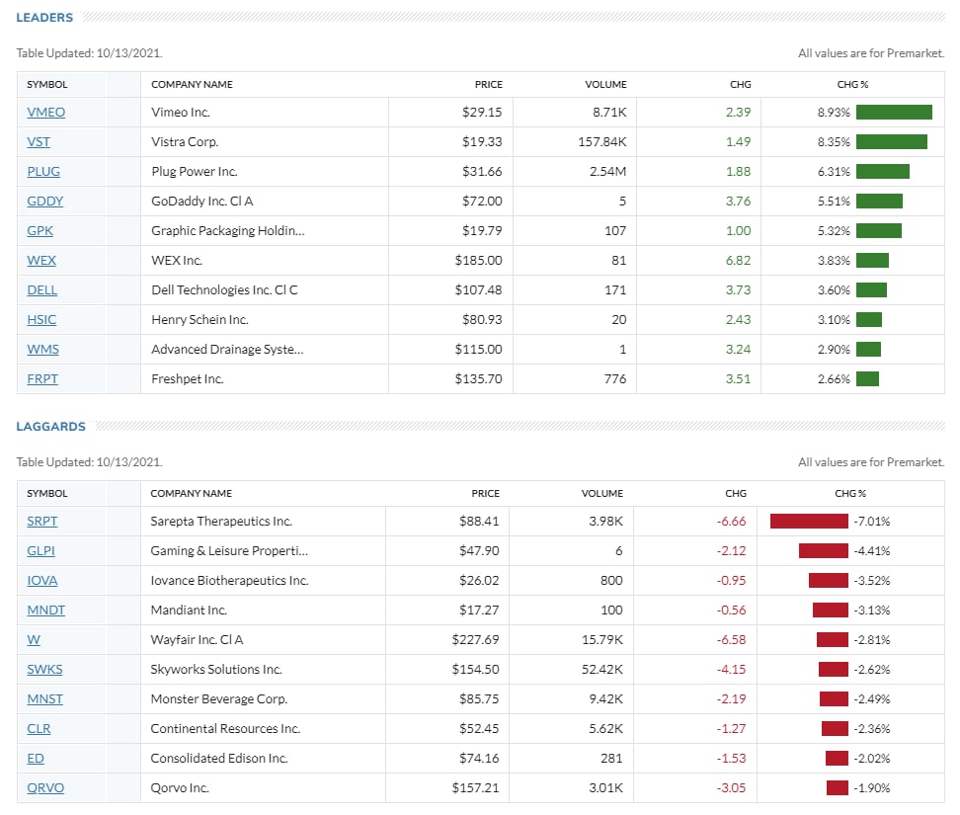Click the green 8.93% bar for VMEO
Viewport: 960px width, 815px height.
[894, 112]
